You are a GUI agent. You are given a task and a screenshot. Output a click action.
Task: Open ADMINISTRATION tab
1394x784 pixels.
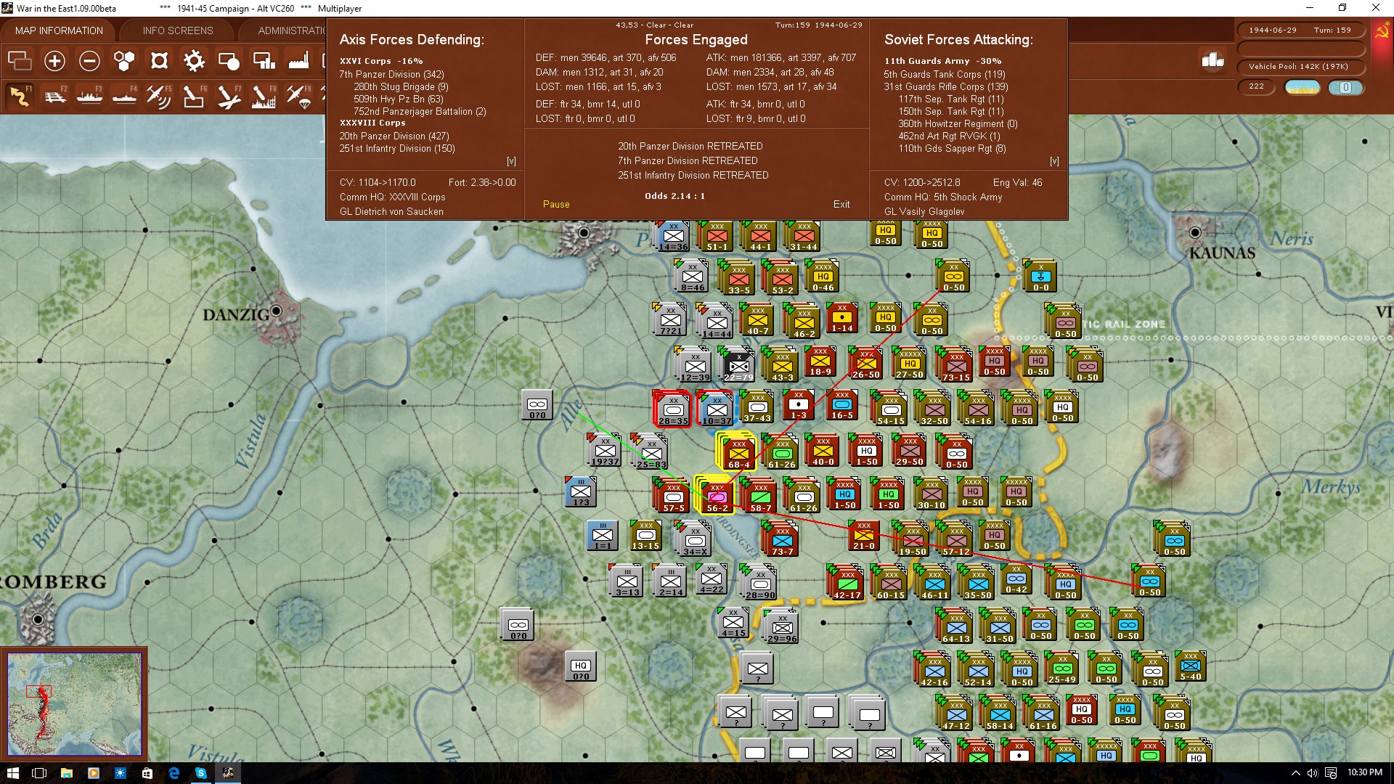(x=291, y=30)
